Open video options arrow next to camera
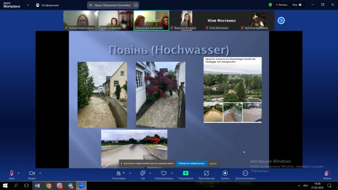 tap(40, 173)
